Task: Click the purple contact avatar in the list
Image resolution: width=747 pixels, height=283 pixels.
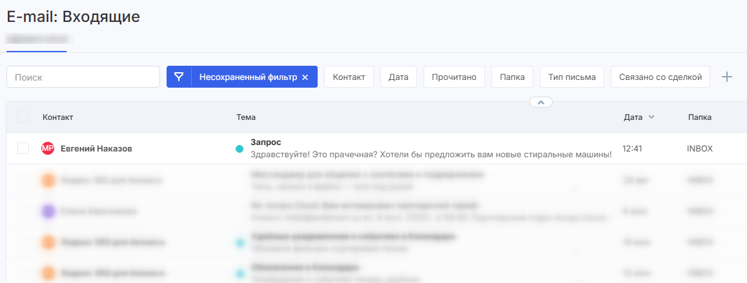Action: 48,211
